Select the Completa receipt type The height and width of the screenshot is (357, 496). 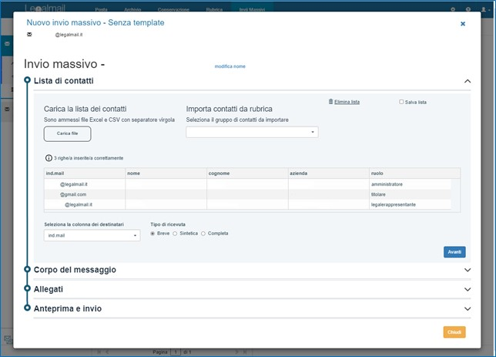pos(203,233)
